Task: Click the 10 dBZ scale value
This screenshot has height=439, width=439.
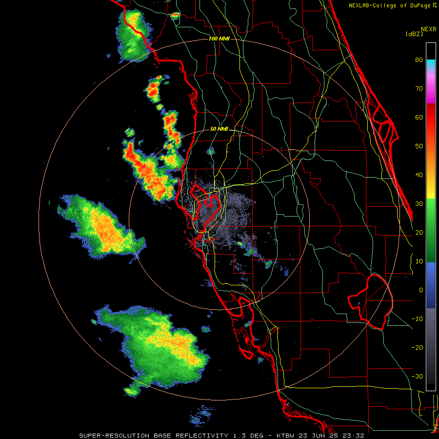Action: [419, 261]
